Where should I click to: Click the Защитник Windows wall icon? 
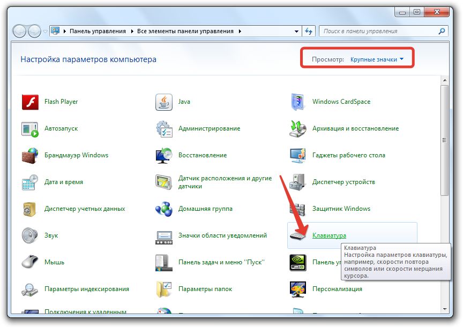[x=297, y=209]
